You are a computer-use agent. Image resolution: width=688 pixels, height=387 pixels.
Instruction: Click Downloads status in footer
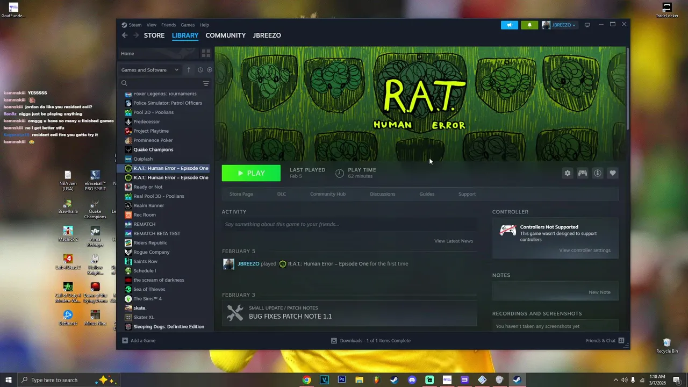pyautogui.click(x=370, y=340)
